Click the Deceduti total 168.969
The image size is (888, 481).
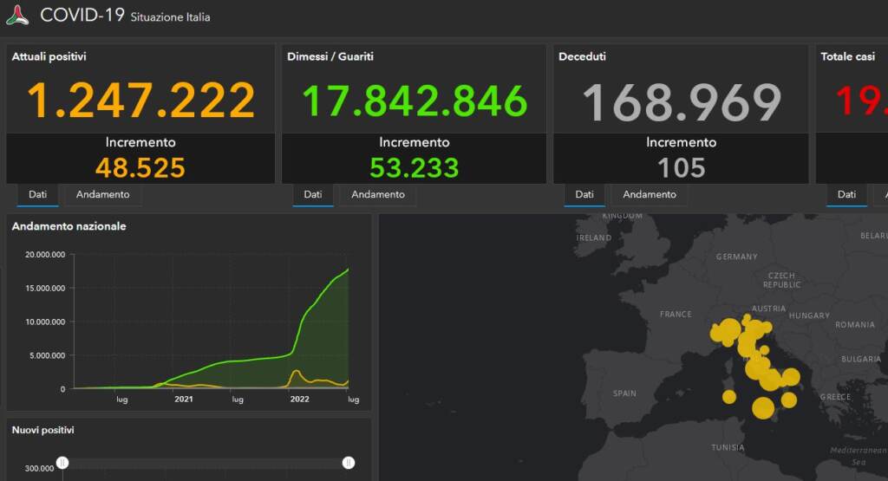[x=682, y=102]
